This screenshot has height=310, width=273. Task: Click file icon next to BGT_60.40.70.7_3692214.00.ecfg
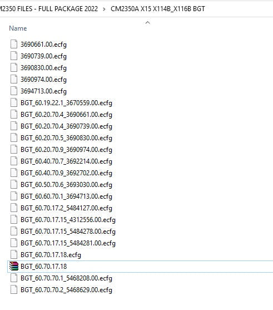pyautogui.click(x=14, y=161)
